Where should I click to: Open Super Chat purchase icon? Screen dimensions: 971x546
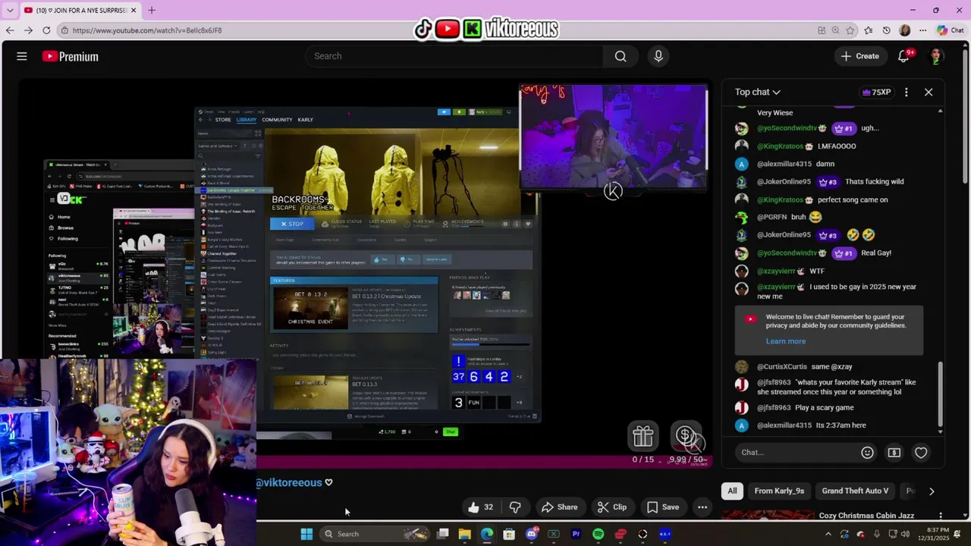click(894, 453)
